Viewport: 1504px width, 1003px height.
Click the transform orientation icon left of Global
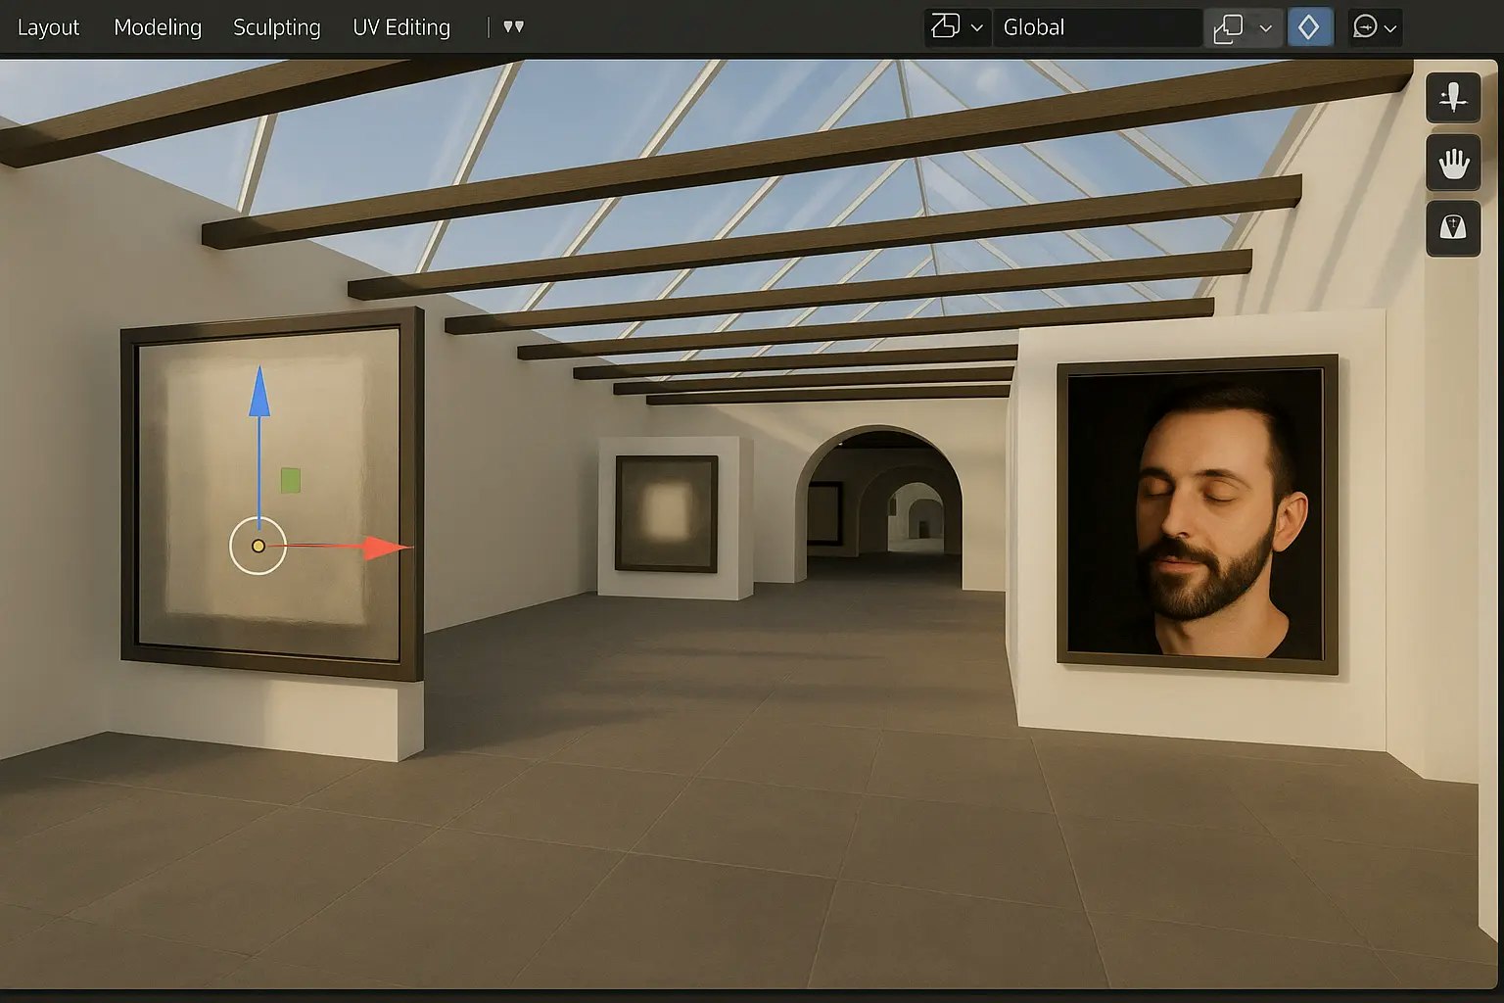(x=946, y=27)
